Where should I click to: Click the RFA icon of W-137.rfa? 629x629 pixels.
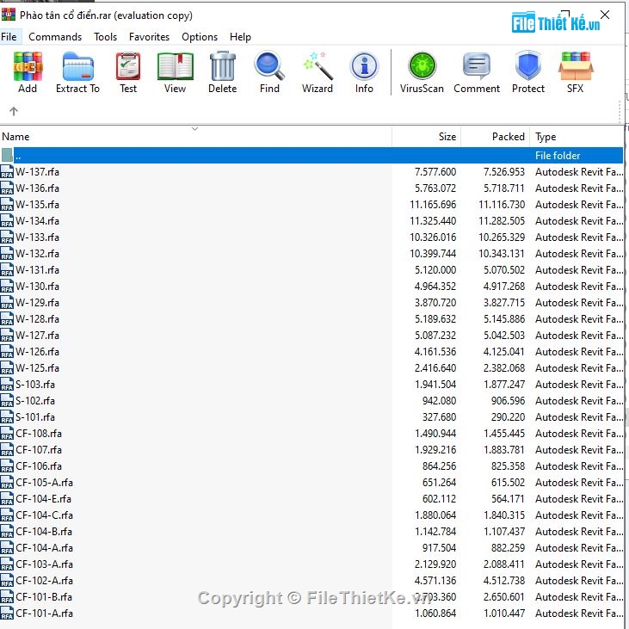[x=7, y=172]
